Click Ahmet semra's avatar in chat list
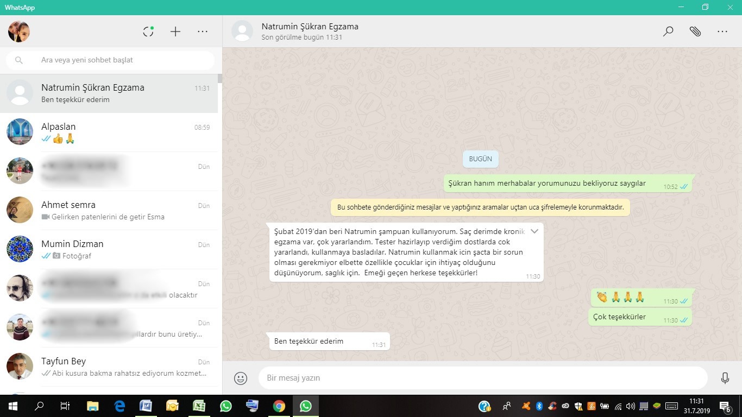 (20, 210)
